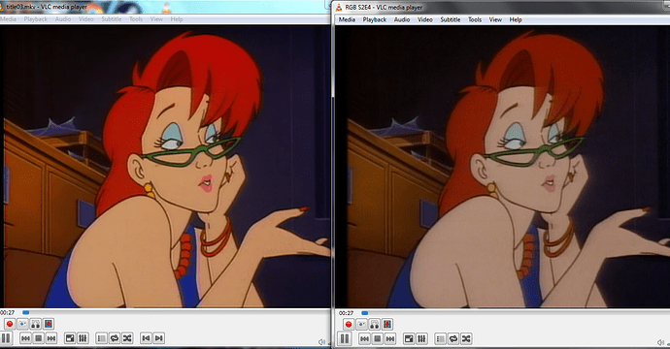Viewport: 670px width, 349px height.
Task: Open Help menu in title03.mkv window
Action: pos(177,19)
